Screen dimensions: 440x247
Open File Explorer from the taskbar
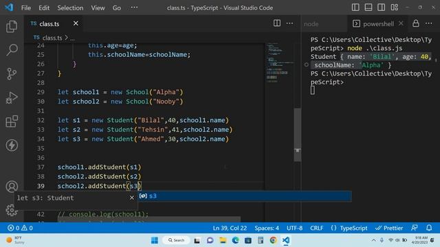223,240
